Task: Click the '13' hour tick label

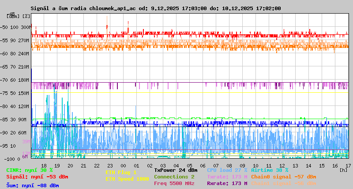Action: (x=295, y=166)
